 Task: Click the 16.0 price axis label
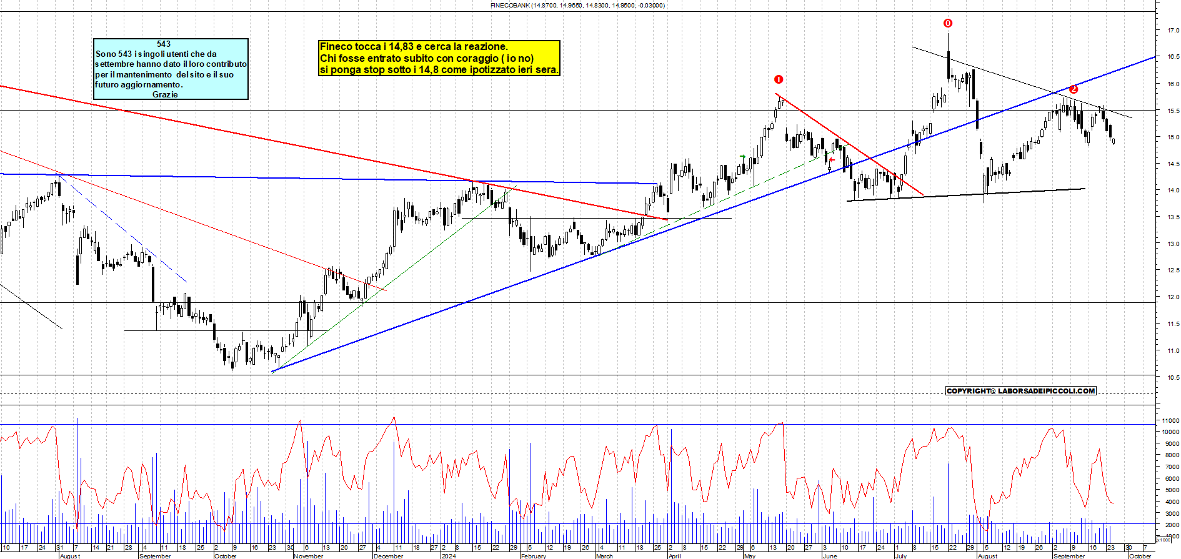tap(1173, 84)
